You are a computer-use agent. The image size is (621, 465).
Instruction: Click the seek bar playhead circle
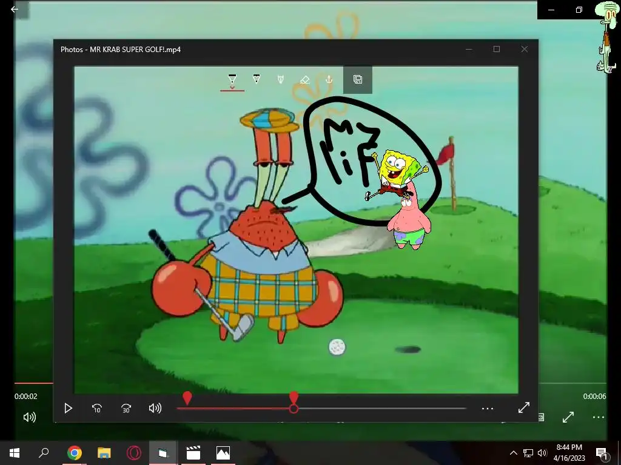click(x=294, y=409)
